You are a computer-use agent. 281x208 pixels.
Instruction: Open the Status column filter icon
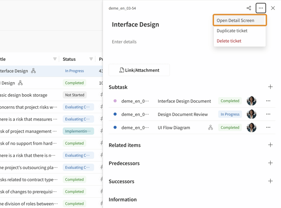[x=91, y=59]
